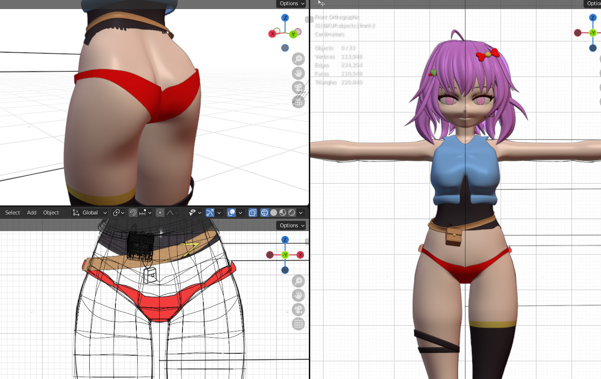Image resolution: width=601 pixels, height=379 pixels.
Task: Click -Y axis in front orthographic gizmo
Action: [x=593, y=33]
